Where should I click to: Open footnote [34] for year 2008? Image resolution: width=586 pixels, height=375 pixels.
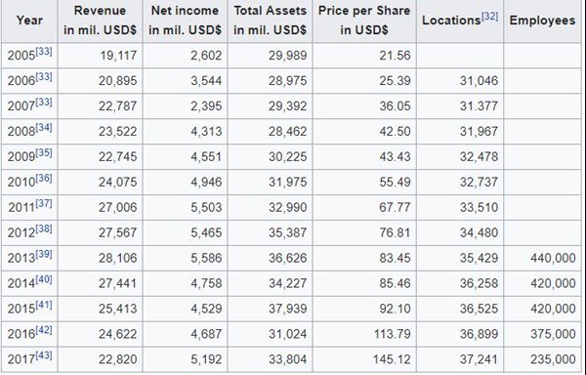point(44,127)
